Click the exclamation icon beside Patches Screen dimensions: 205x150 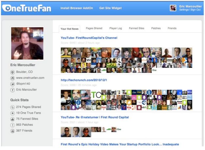click(12, 125)
